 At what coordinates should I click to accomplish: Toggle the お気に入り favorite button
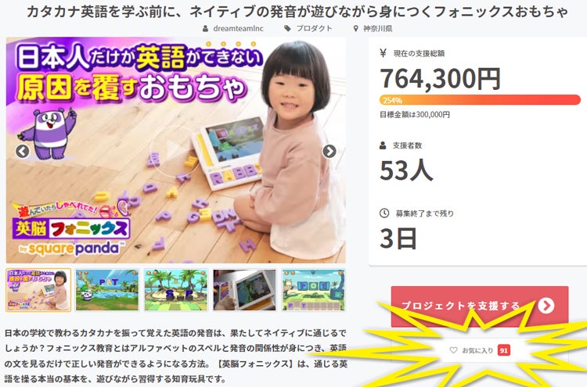click(480, 350)
